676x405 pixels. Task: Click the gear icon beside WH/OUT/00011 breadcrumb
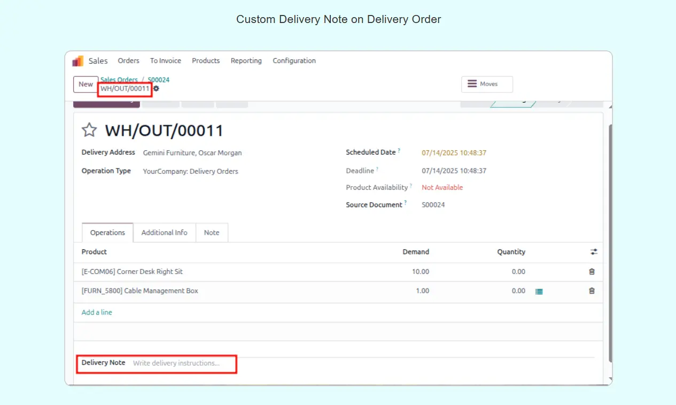156,89
